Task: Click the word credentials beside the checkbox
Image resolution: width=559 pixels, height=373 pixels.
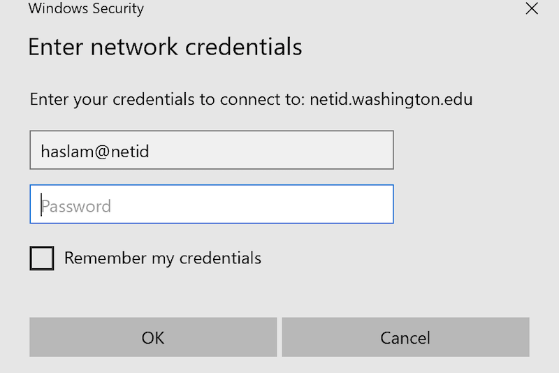Action: tap(220, 258)
